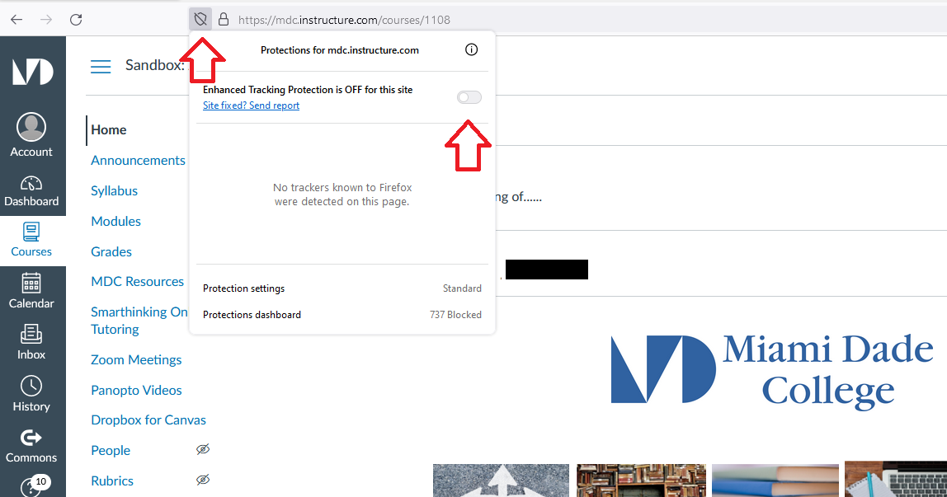The width and height of the screenshot is (947, 497).
Task: Toggle Enhanced Tracking Protection switch
Action: coord(469,97)
